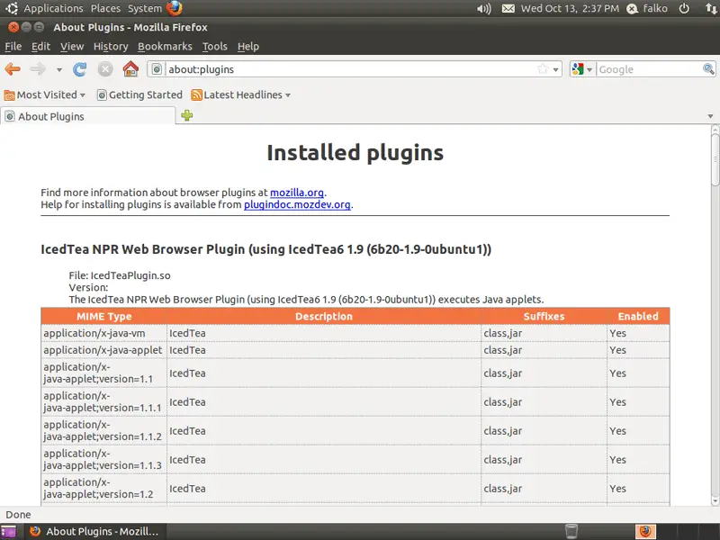Open the mail envelope indicator
Screen dimensions: 720x540
[x=508, y=8]
